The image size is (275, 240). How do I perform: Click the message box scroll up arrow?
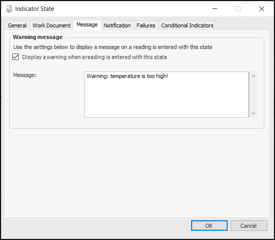[x=253, y=76]
